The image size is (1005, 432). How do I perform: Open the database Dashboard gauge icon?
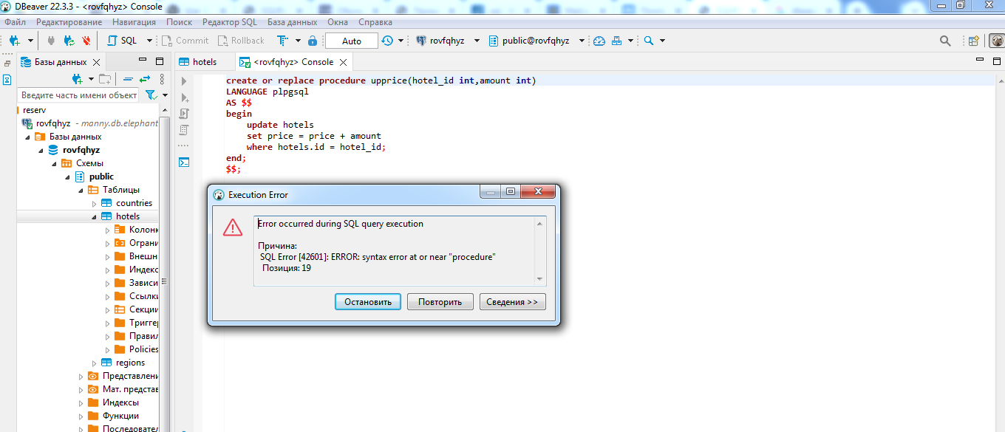(599, 41)
